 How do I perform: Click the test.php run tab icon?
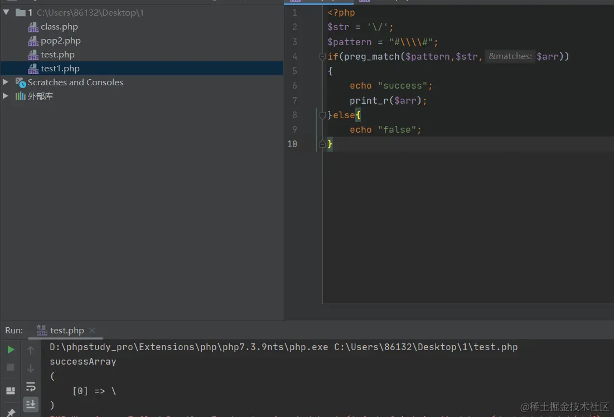(41, 331)
